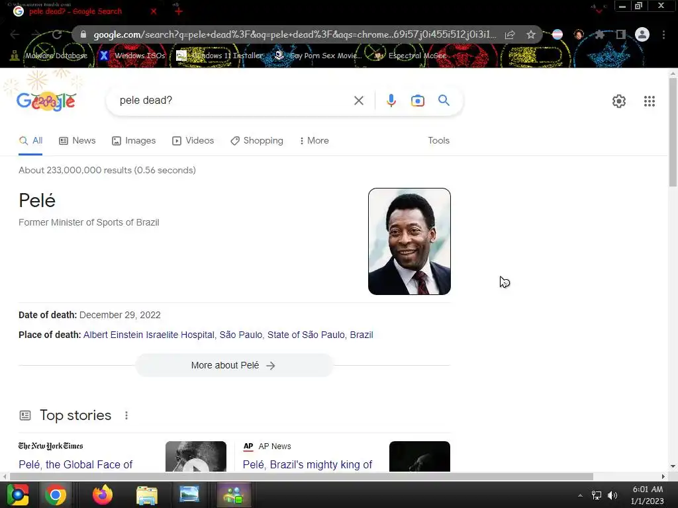Screen dimensions: 678x508
Task: Click the share page icon in address bar
Action: click(x=510, y=34)
